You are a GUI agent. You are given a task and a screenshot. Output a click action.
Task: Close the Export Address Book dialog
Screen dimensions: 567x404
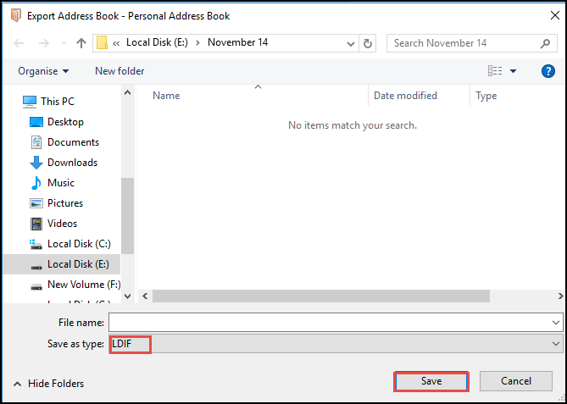554,16
